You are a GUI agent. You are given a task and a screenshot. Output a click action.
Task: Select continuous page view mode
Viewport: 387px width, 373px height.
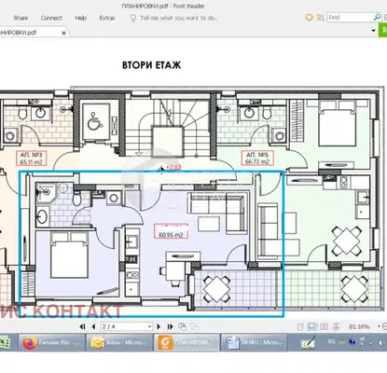(311, 327)
